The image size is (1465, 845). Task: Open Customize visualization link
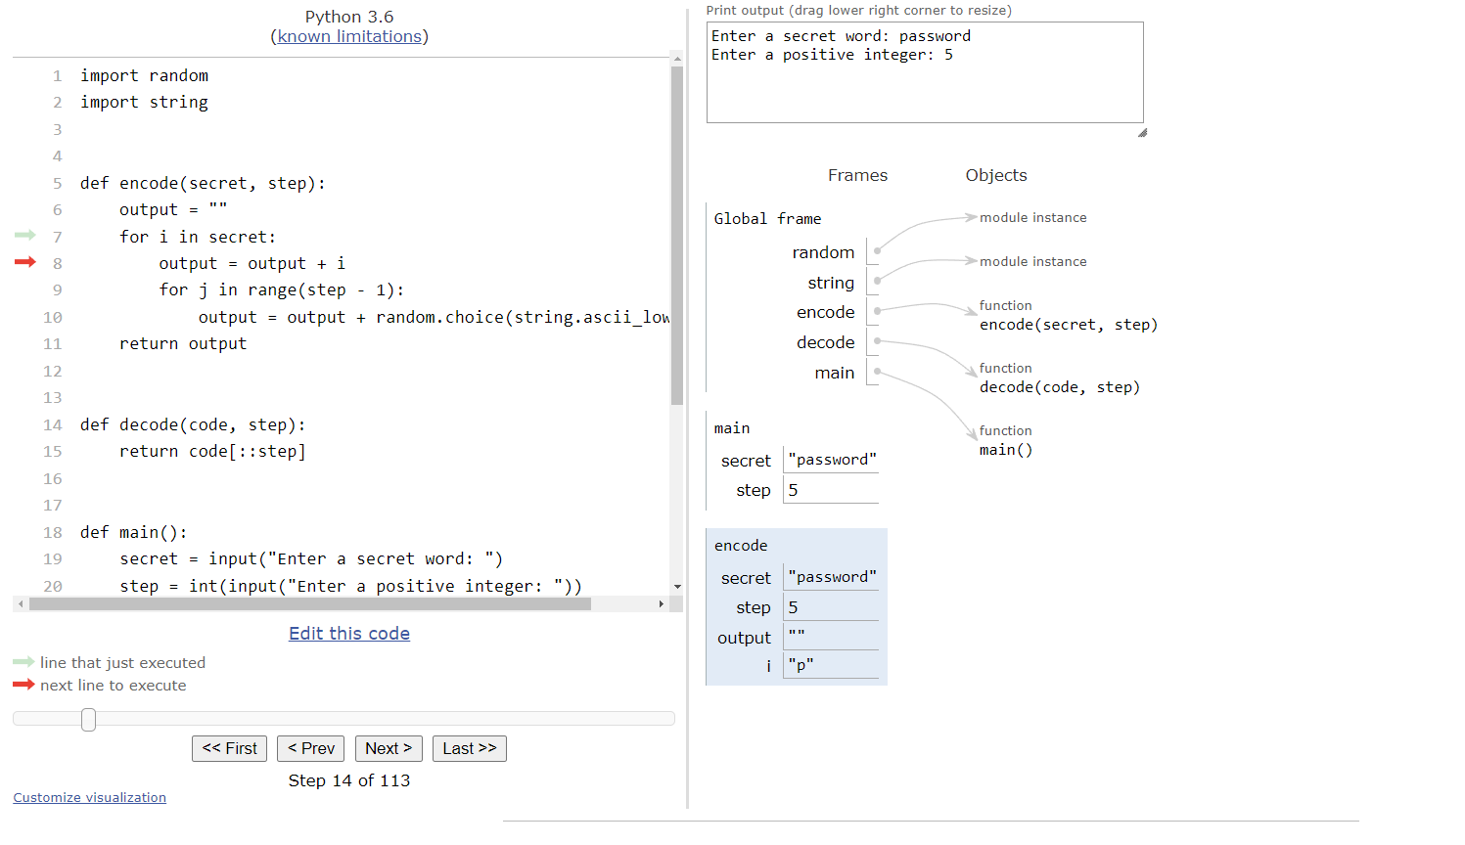[89, 797]
